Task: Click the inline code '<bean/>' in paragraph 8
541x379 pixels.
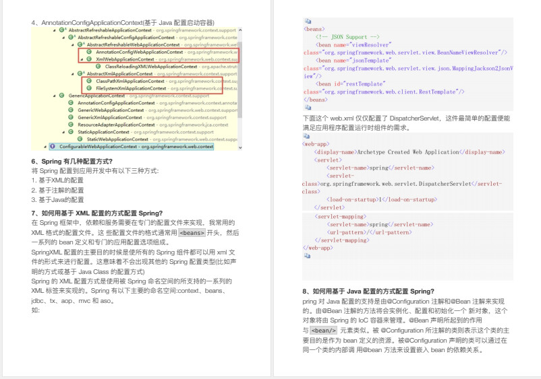Action: pos(323,331)
